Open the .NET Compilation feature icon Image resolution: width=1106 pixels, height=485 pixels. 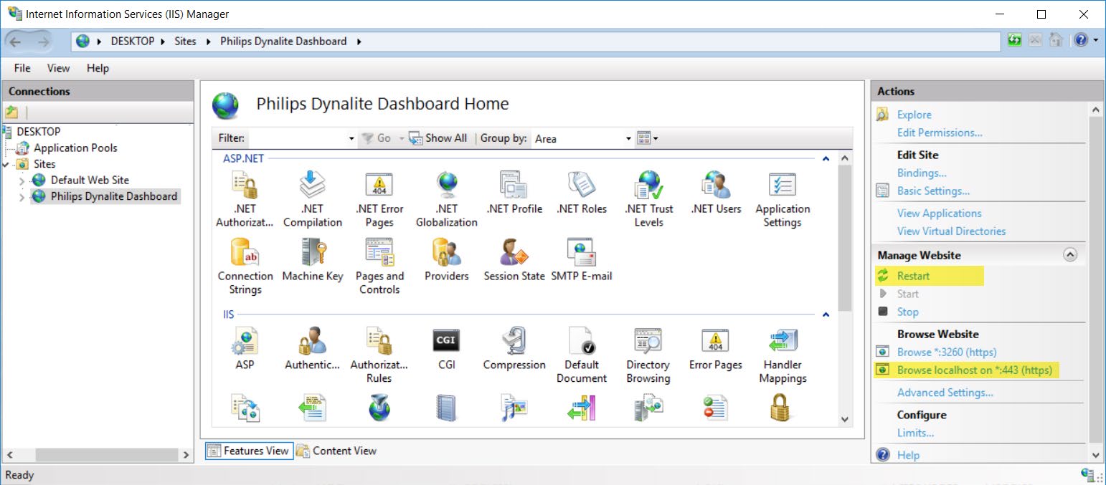(x=312, y=186)
